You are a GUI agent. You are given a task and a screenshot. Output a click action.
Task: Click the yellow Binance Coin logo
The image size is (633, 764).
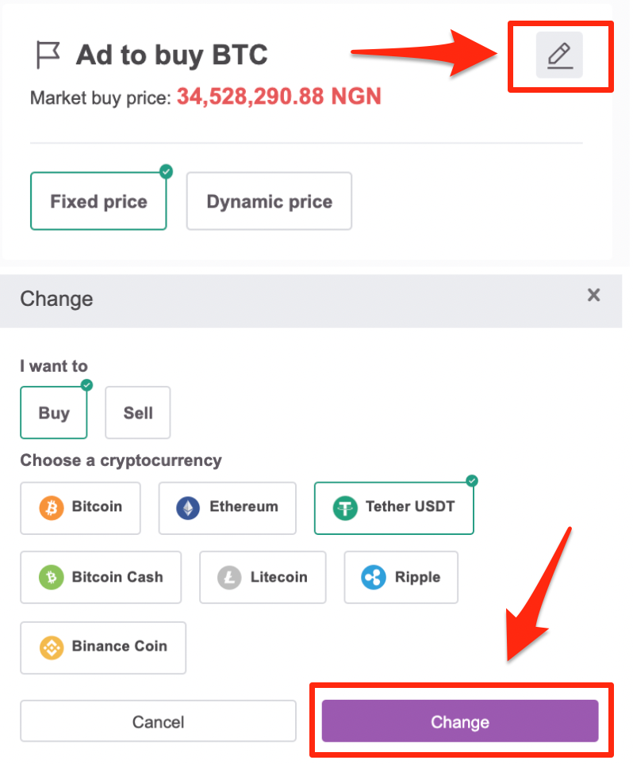click(52, 647)
